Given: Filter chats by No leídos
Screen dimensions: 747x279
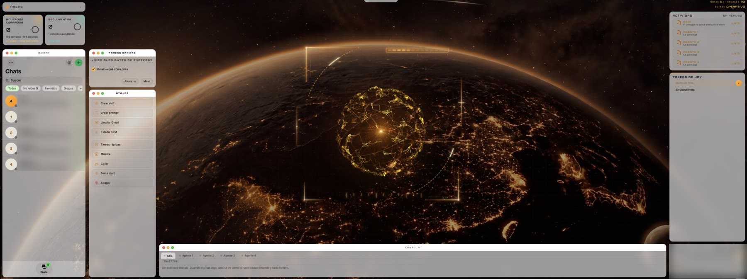Looking at the screenshot, I should pyautogui.click(x=30, y=88).
